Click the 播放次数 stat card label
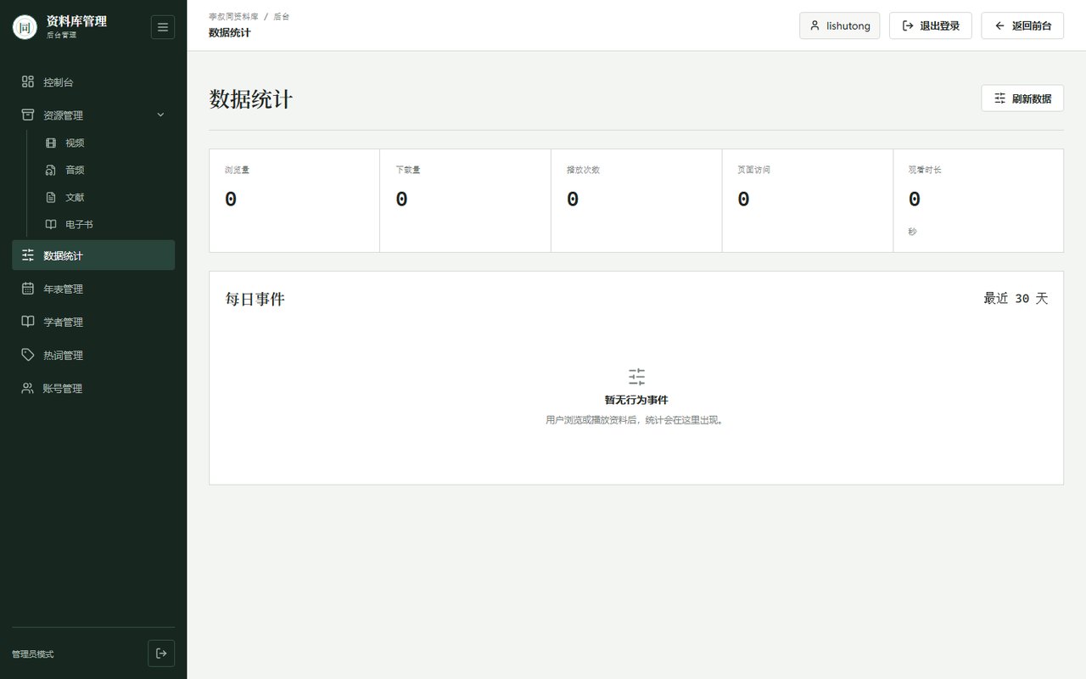Screen dimensions: 1086x679 [x=584, y=170]
